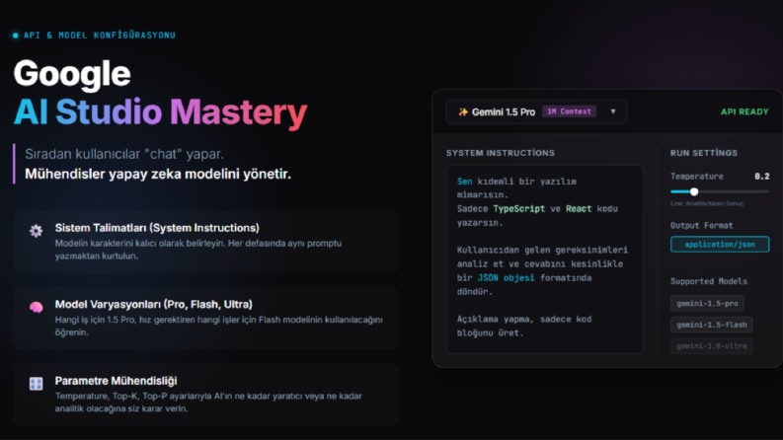Viewport: 783px width, 440px height.
Task: Click the RUN SETTINGS heading
Action: tap(704, 153)
